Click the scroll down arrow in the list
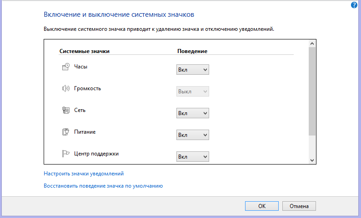The height and width of the screenshot is (218, 361). coord(312,160)
